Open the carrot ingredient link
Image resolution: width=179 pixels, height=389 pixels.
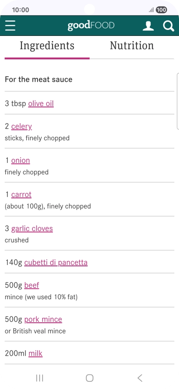pos(21,194)
